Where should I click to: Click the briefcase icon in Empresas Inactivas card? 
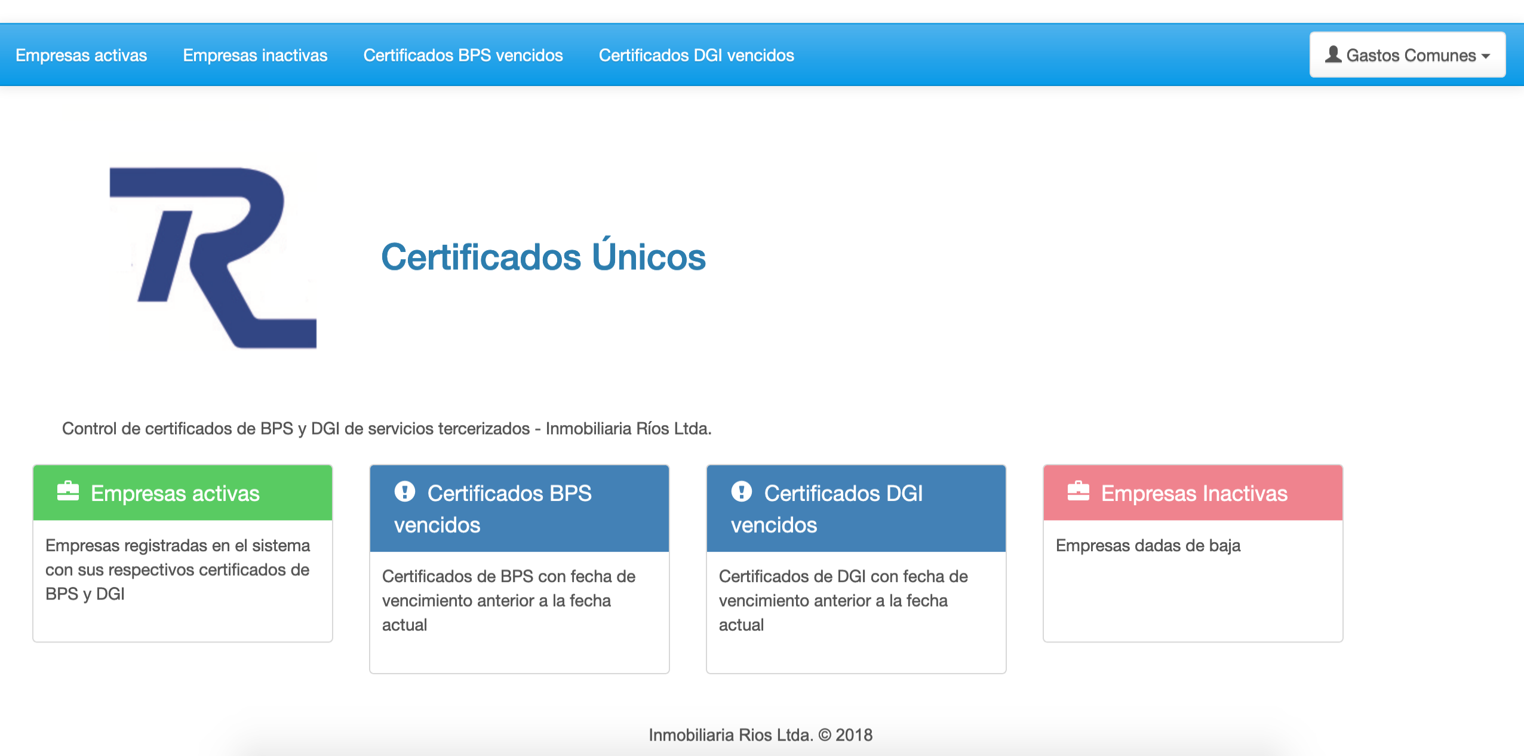1079,491
